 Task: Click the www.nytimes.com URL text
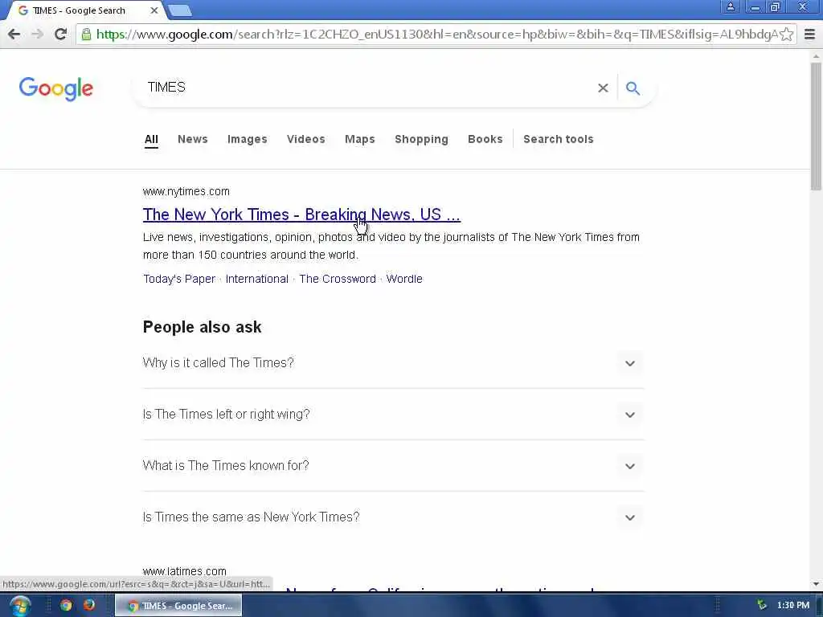(186, 191)
